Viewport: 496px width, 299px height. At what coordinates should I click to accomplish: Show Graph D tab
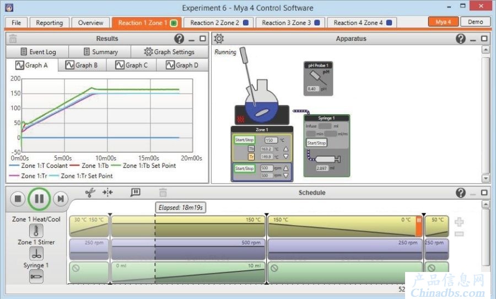tap(182, 65)
